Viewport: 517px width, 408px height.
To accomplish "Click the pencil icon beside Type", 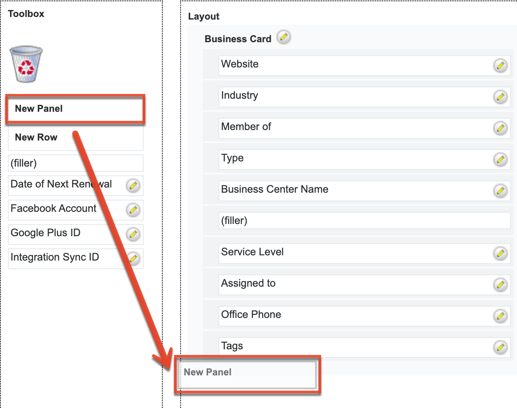I will tap(500, 159).
